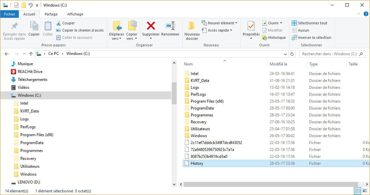Screen dimensions: 370x195
Task: Open the recent locations dropdown arrow
Action: click(24, 54)
